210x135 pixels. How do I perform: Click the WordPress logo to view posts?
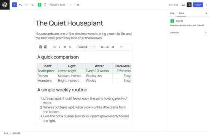(4, 4)
